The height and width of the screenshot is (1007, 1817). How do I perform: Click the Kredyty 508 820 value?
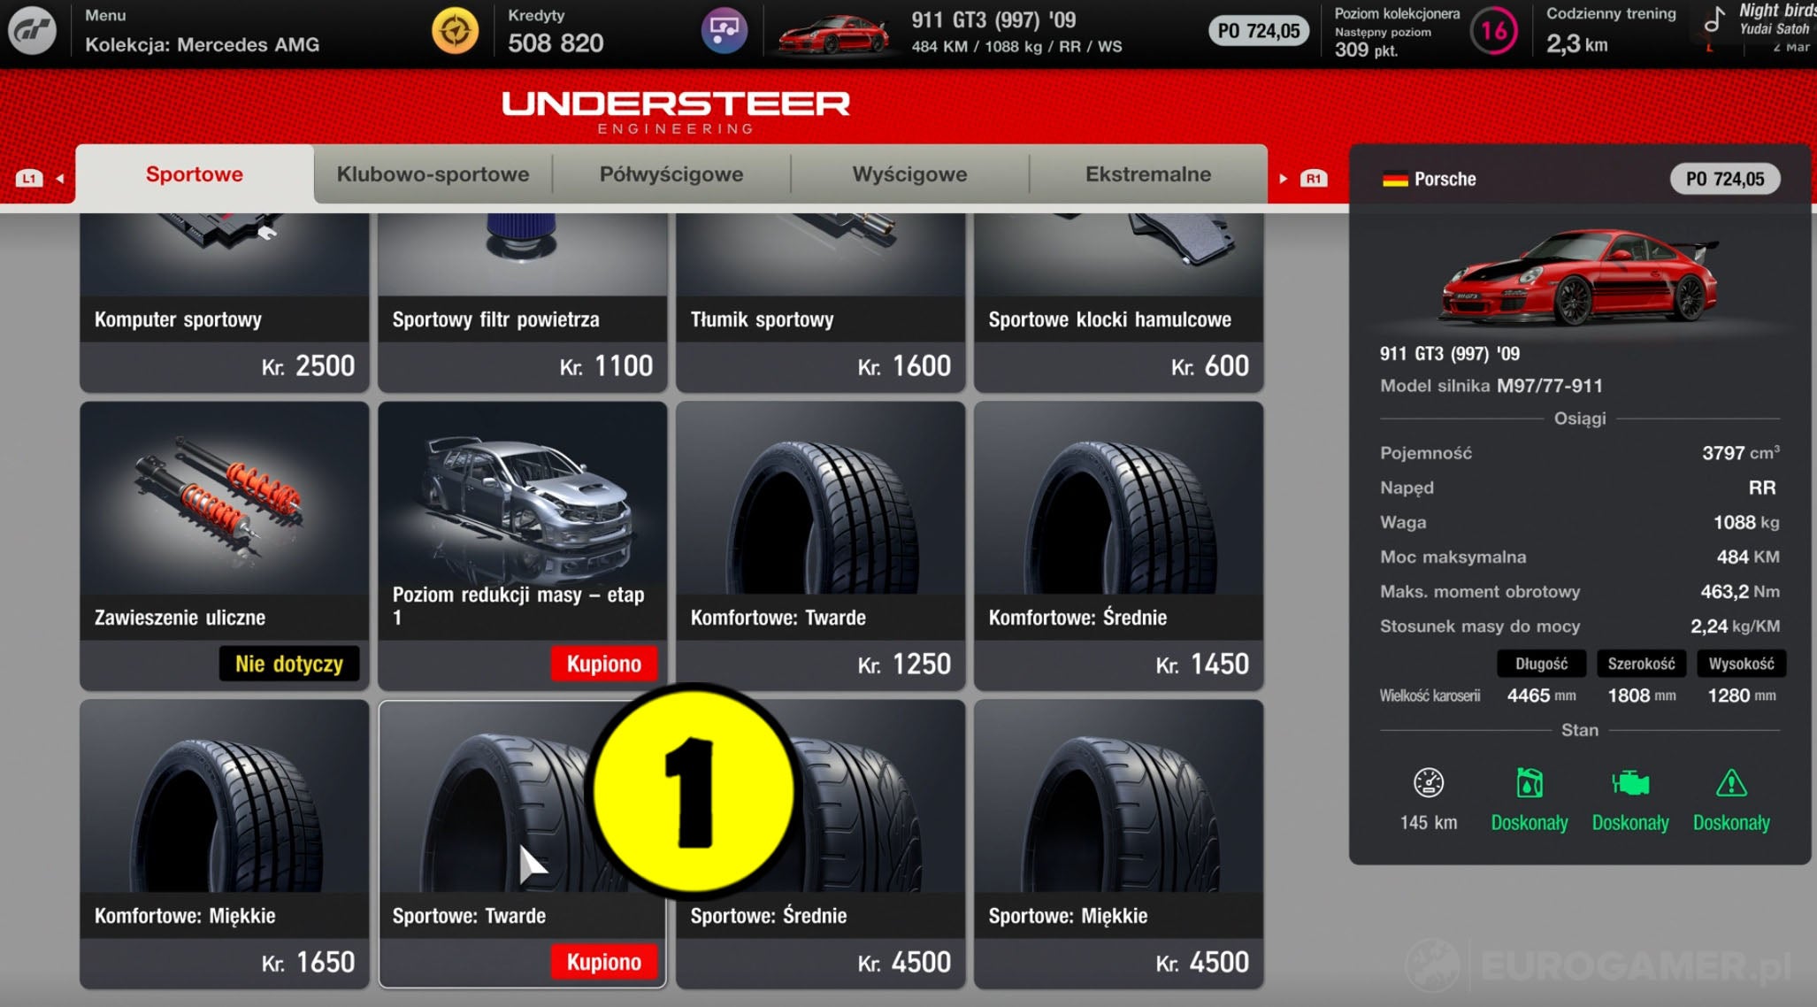pyautogui.click(x=556, y=42)
